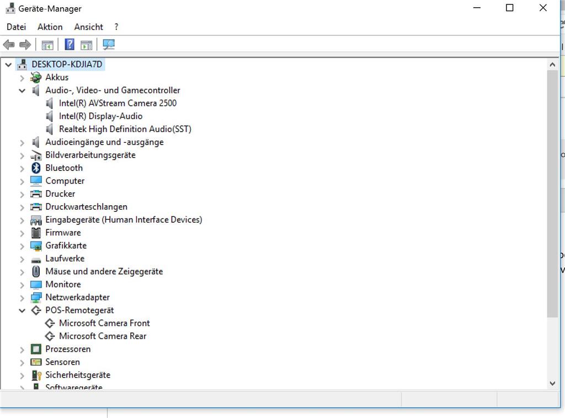Click the Eingabegeräte HID icon
The image size is (565, 418).
coord(36,220)
